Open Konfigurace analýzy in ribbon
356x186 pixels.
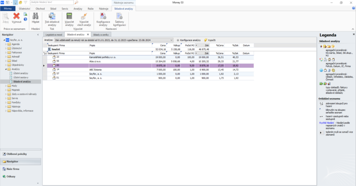click(x=103, y=17)
